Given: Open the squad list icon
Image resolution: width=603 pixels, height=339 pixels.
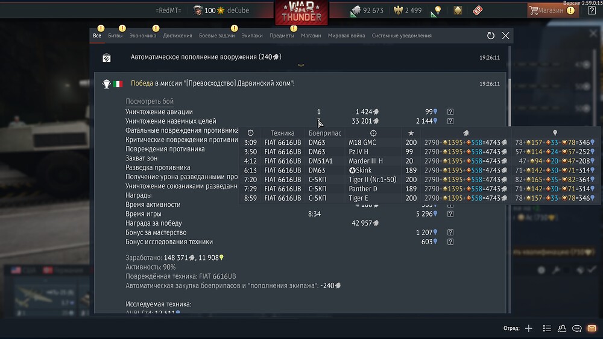Looking at the screenshot, I should coord(547,328).
